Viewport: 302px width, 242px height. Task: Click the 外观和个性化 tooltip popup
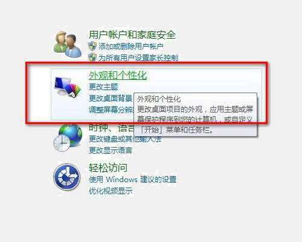[195, 114]
